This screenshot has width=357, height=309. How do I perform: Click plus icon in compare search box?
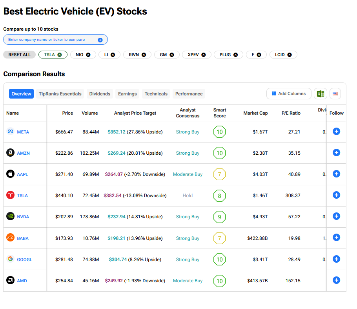click(x=100, y=40)
